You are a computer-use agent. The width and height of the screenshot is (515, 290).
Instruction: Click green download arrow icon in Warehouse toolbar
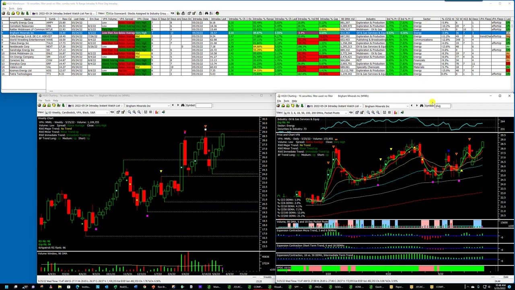[x=27, y=13]
